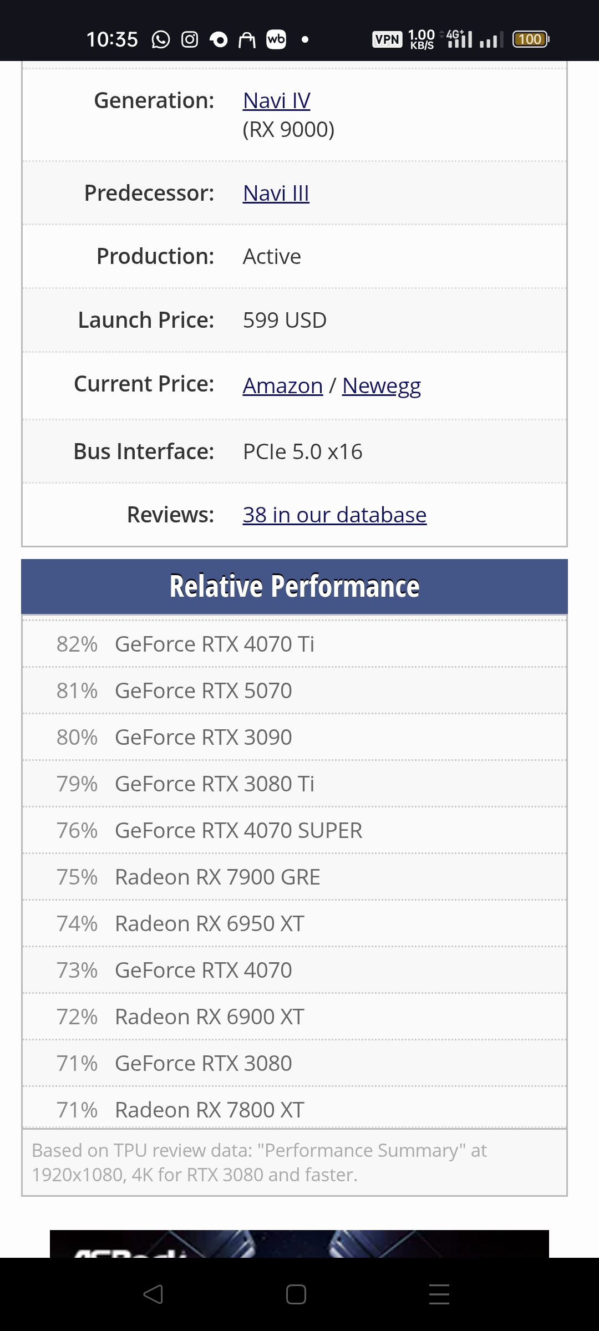Open the recent apps menu button

[439, 1294]
